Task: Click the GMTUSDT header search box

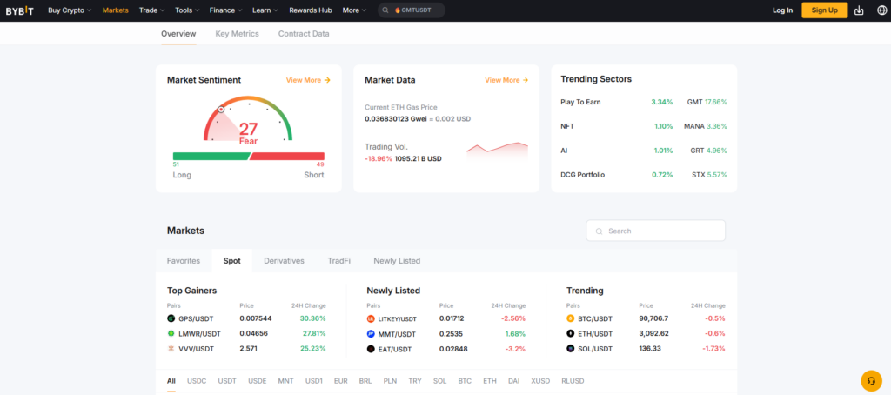Action: pyautogui.click(x=412, y=10)
